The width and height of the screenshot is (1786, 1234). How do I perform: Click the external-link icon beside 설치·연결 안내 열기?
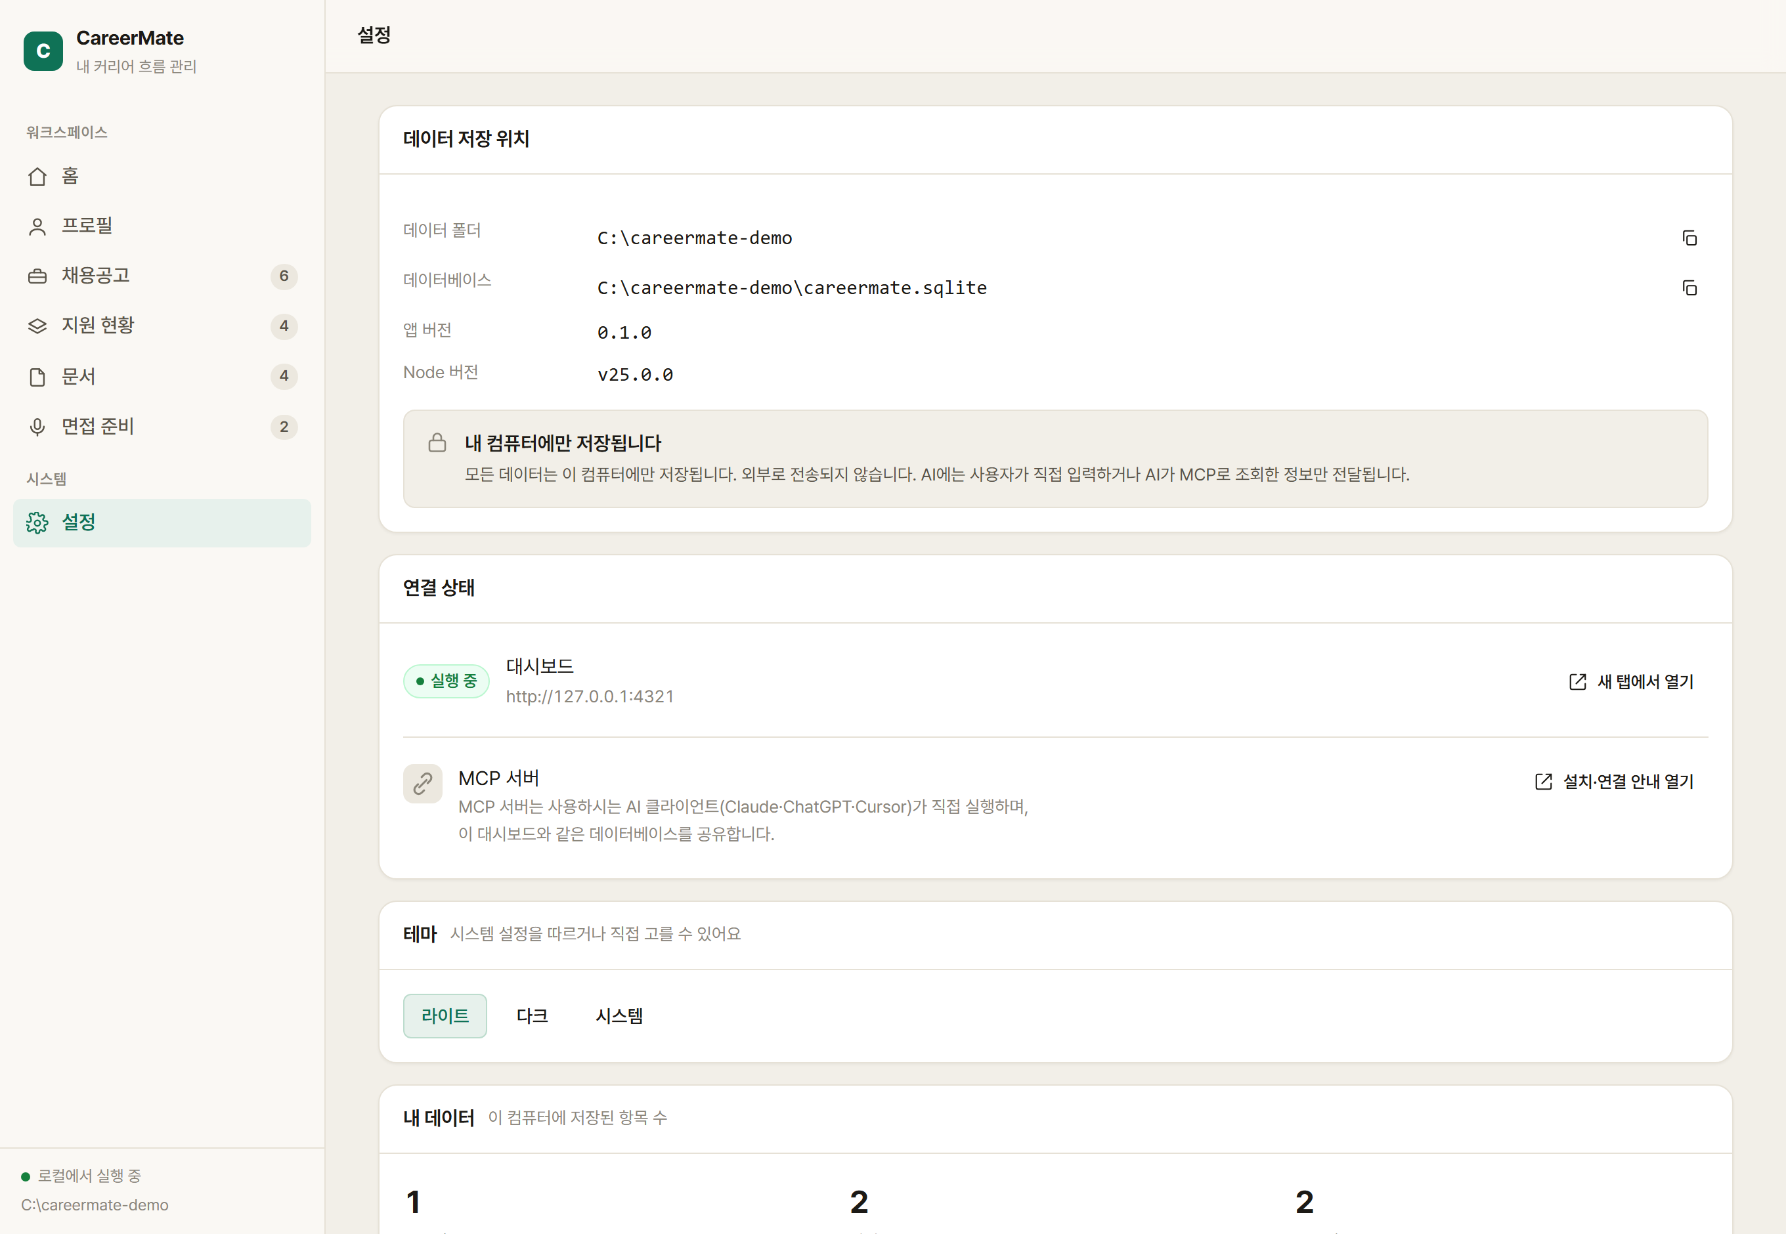[x=1543, y=782]
